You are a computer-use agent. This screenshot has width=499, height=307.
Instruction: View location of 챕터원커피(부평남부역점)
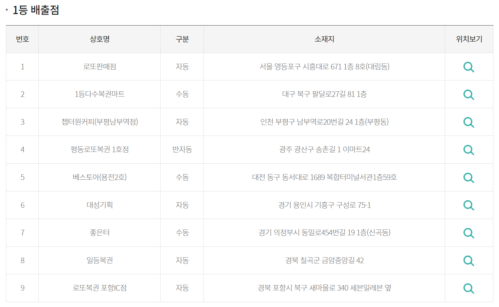coord(469,122)
